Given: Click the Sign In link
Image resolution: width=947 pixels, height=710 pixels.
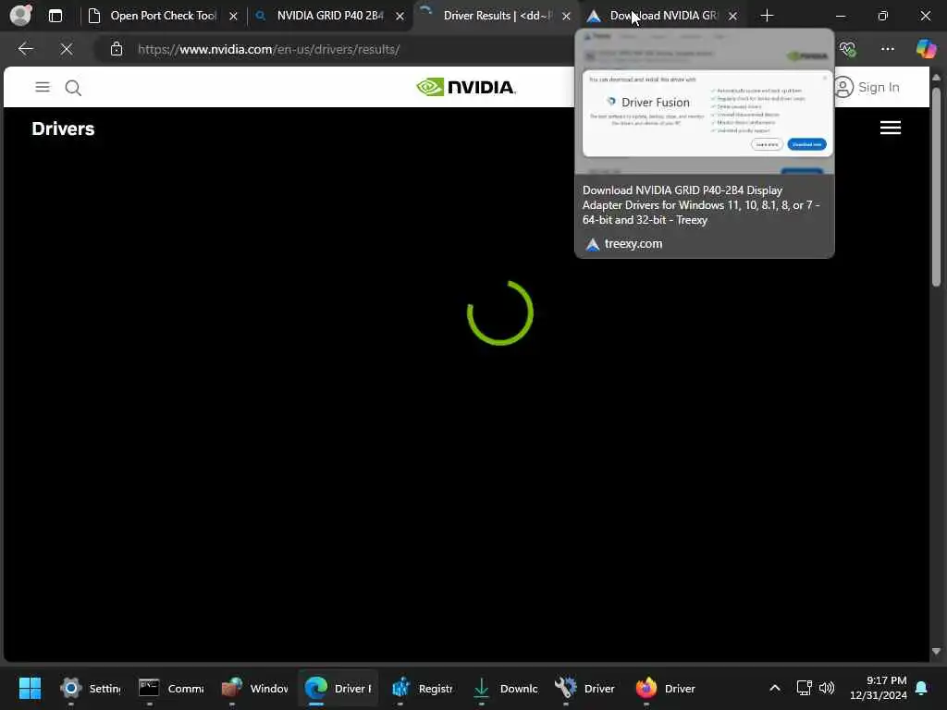Looking at the screenshot, I should point(867,88).
